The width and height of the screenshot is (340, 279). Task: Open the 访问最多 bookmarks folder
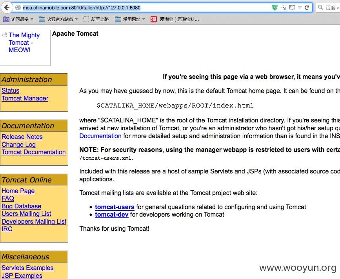tap(18, 19)
